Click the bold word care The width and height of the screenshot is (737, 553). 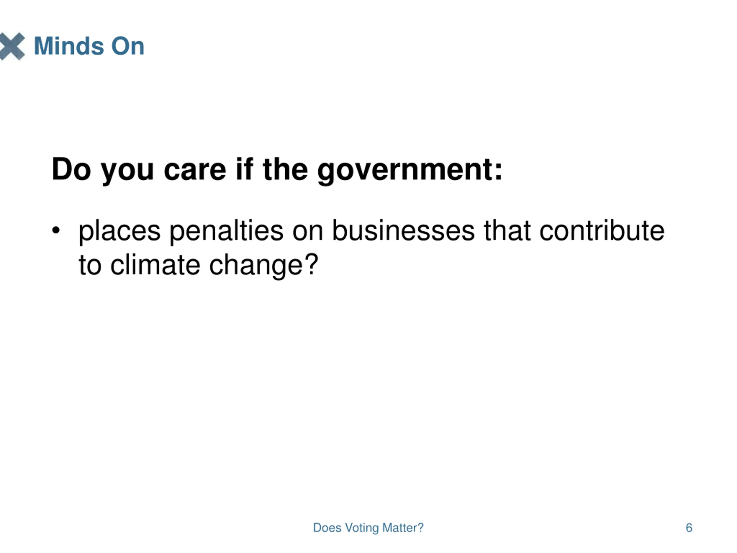pyautogui.click(x=195, y=170)
